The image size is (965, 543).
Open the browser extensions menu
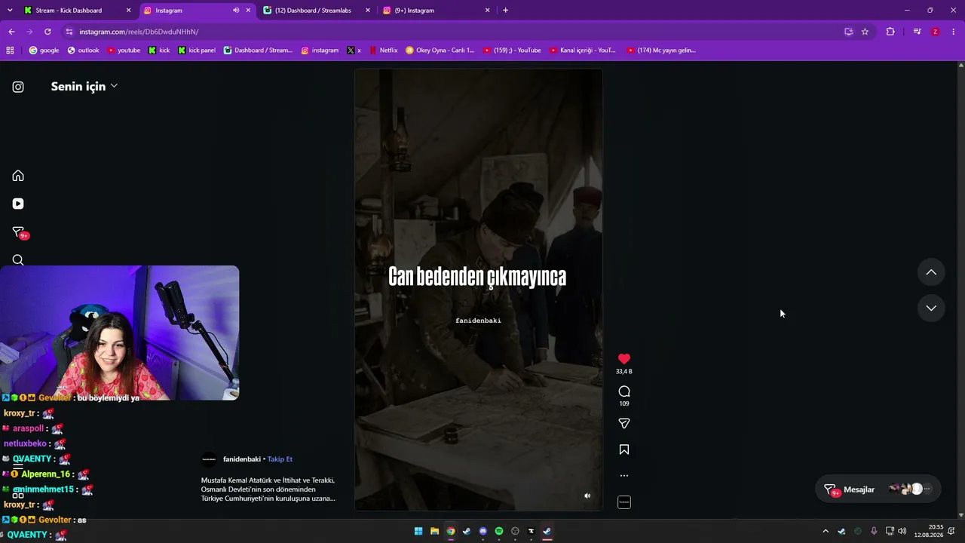[890, 32]
